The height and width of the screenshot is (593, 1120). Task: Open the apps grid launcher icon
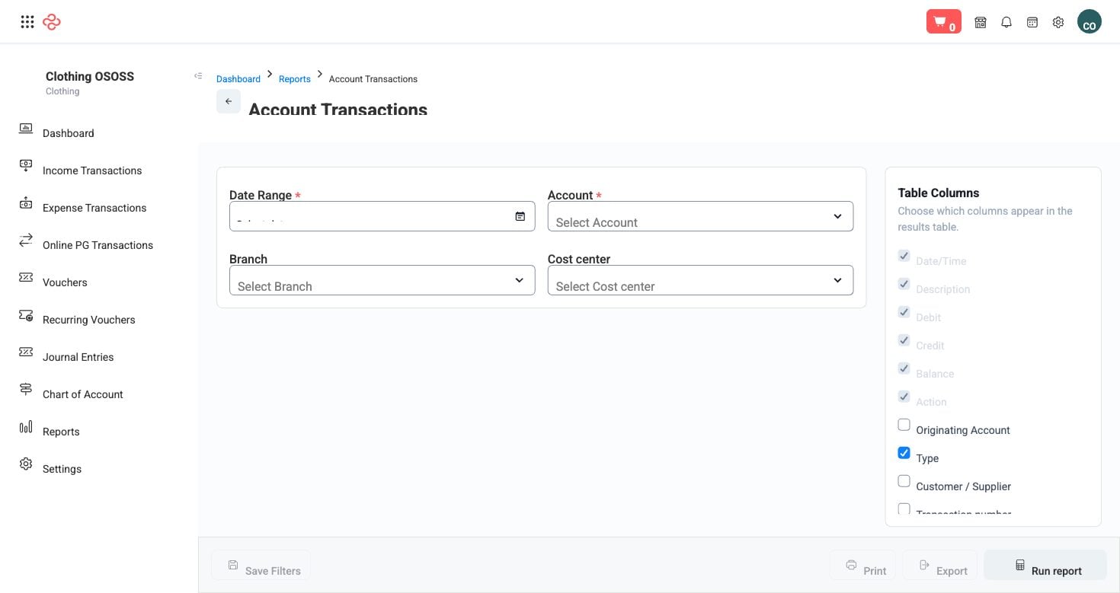click(x=27, y=22)
